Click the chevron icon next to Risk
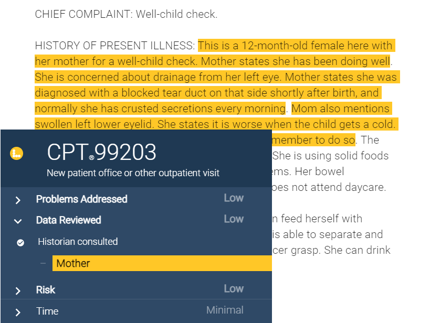 click(17, 289)
